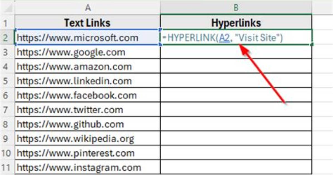This screenshot has height=175, width=333.
Task: Select column B header
Action: click(x=236, y=8)
